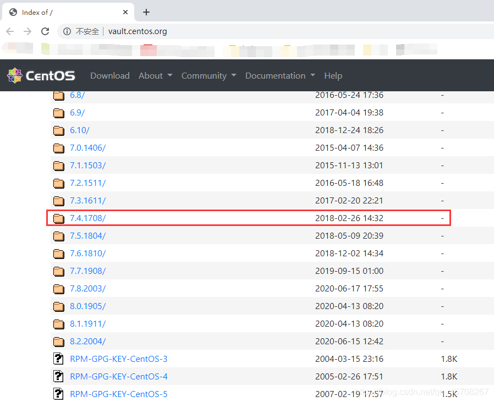Open the 7.0.1406/ directory link
494x402 pixels.
coord(88,148)
